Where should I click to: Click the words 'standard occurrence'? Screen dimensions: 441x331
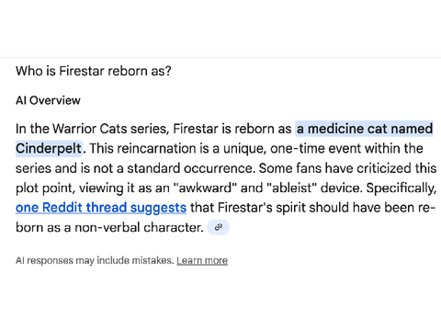(190, 168)
